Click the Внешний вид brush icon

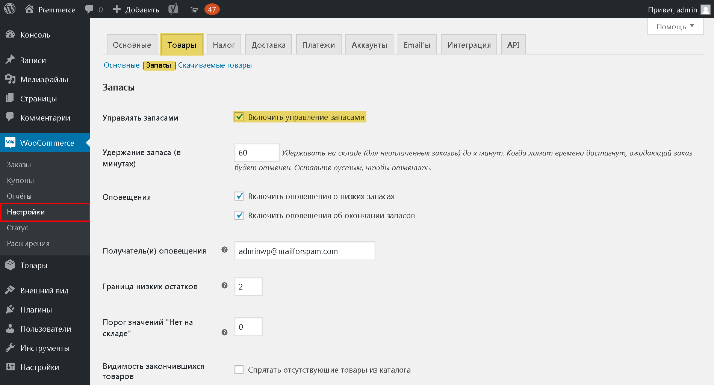[x=10, y=290]
